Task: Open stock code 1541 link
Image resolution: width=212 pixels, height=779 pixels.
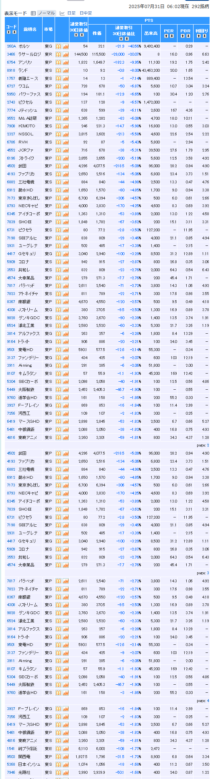Action: (11, 749)
